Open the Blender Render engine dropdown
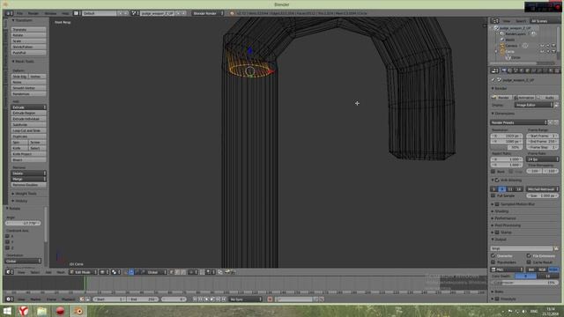Viewport: 564px width, 317px height. coord(208,13)
